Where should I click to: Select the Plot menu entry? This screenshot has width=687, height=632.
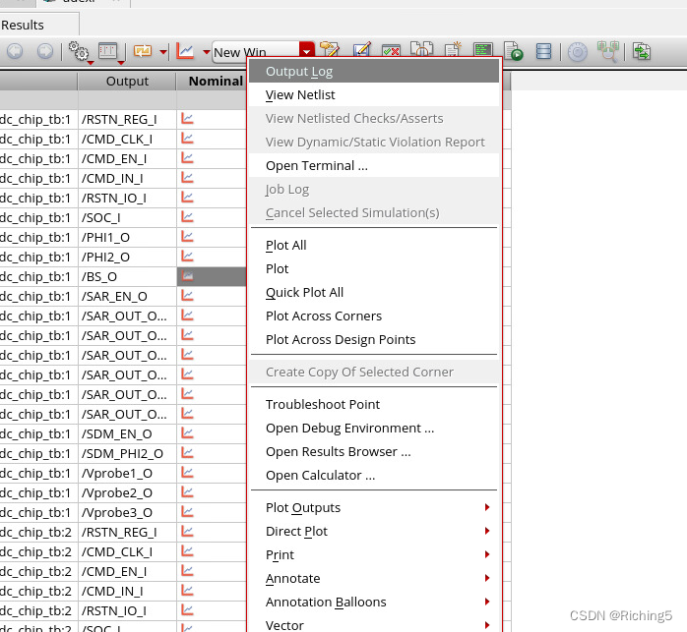tap(374, 268)
